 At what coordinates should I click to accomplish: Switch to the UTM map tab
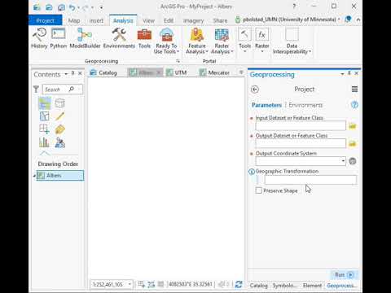pyautogui.click(x=177, y=72)
